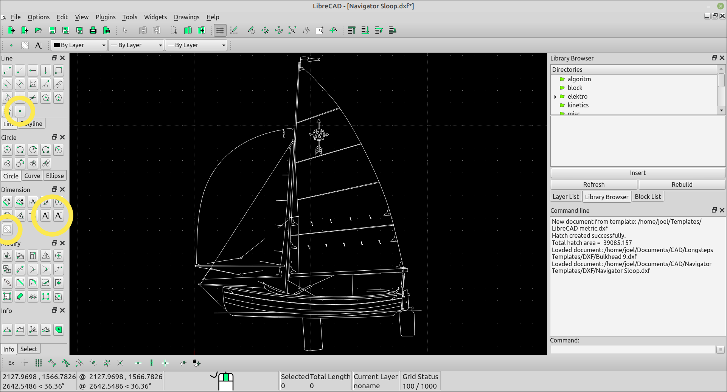Image resolution: width=727 pixels, height=392 pixels.
Task: Open the print preview icon
Action: click(x=107, y=30)
